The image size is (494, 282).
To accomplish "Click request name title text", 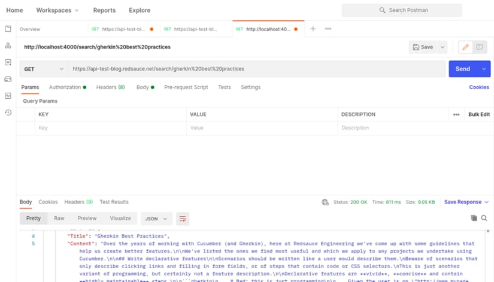I will (x=98, y=47).
